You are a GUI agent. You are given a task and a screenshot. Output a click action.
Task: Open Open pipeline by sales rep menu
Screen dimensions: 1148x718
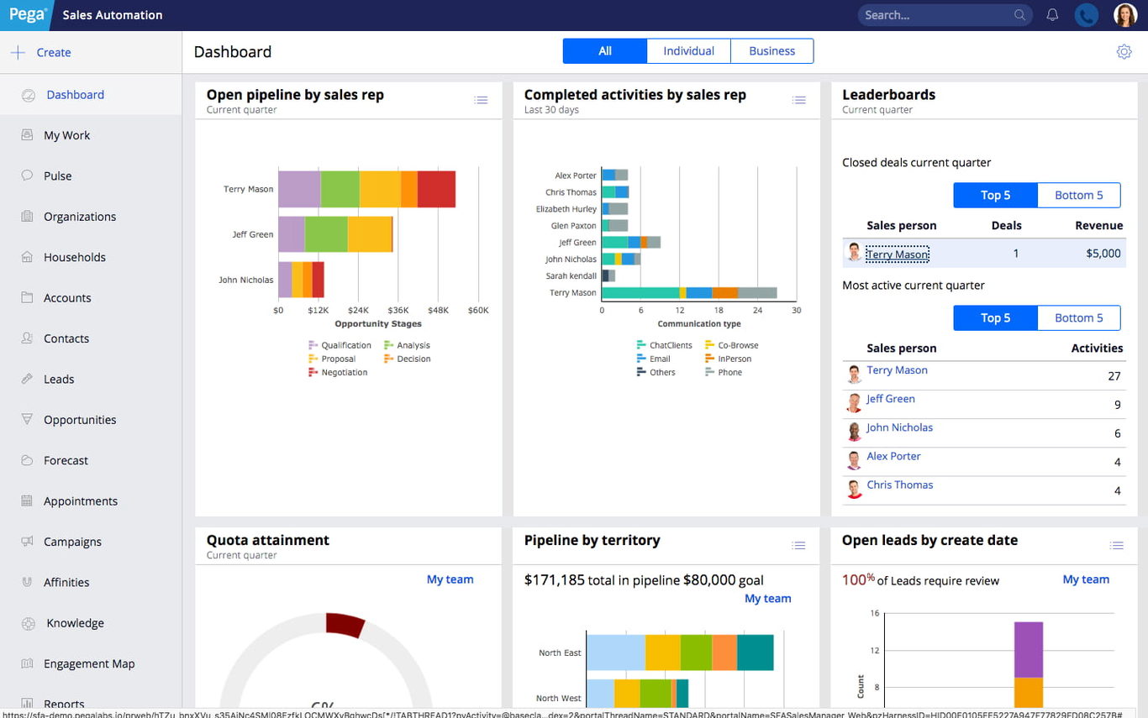[x=481, y=100]
